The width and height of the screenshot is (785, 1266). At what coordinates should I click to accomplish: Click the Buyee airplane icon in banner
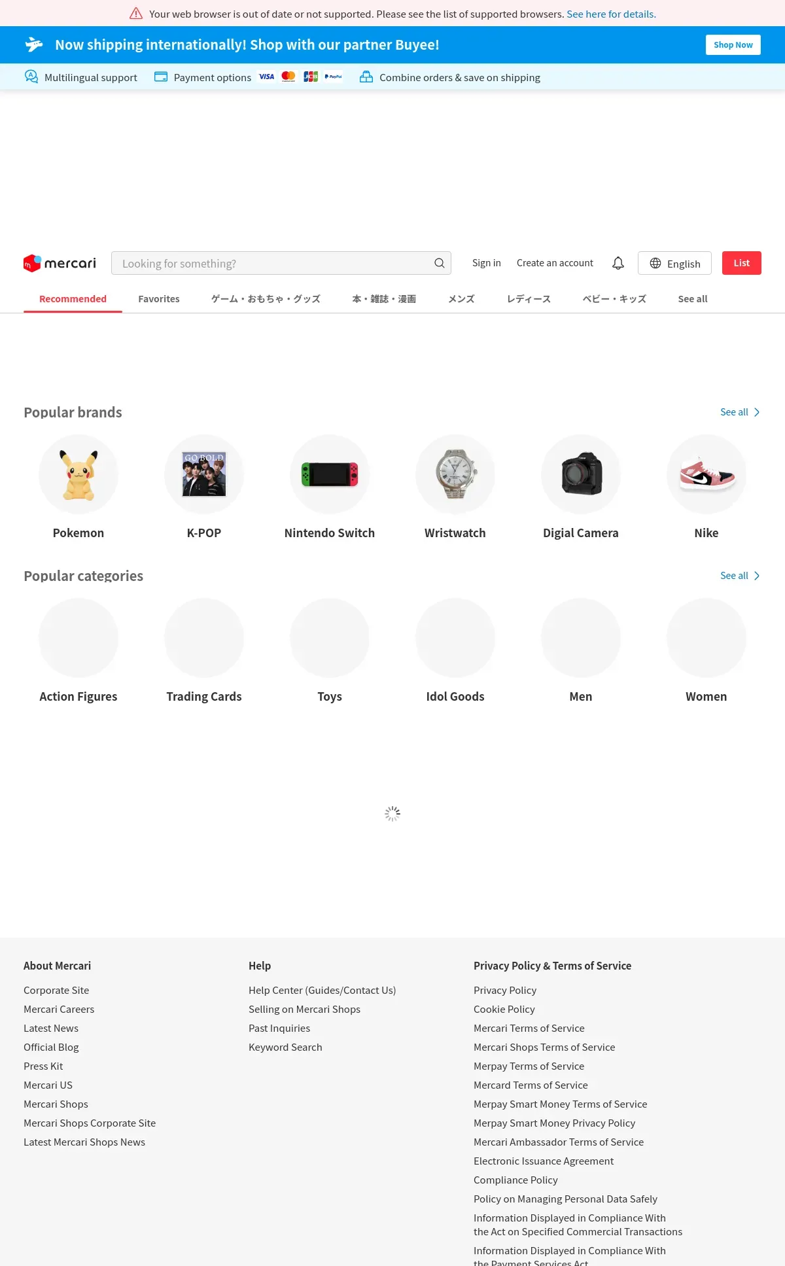click(34, 44)
